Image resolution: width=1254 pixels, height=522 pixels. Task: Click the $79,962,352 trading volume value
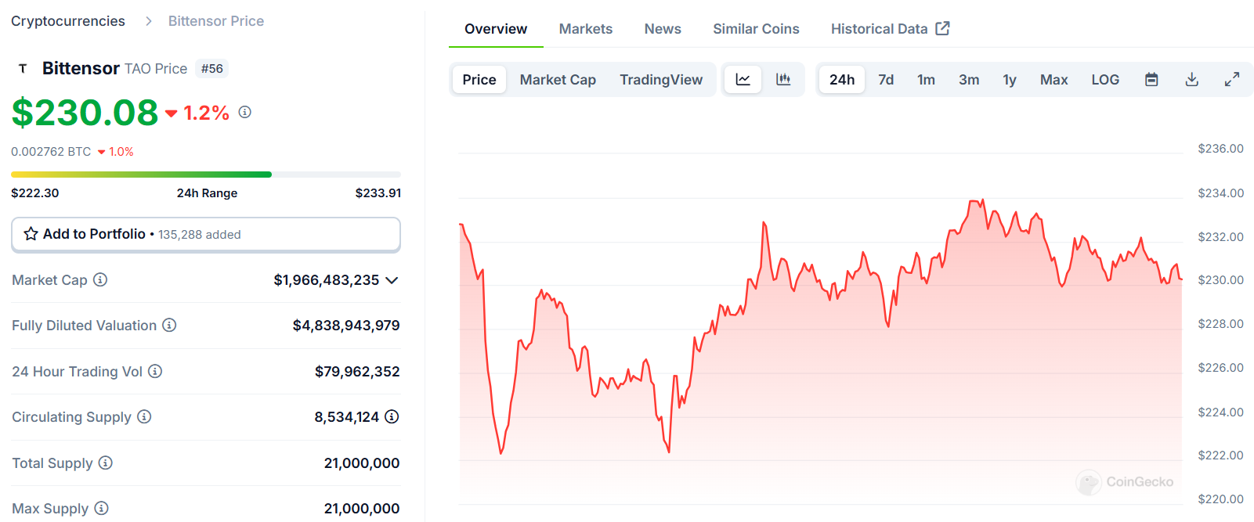[x=357, y=372]
